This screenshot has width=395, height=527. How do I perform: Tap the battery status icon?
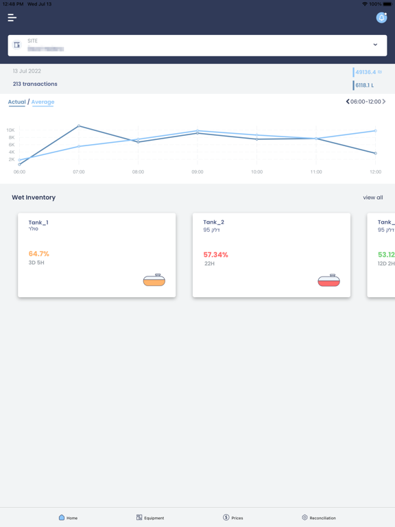pos(387,4)
